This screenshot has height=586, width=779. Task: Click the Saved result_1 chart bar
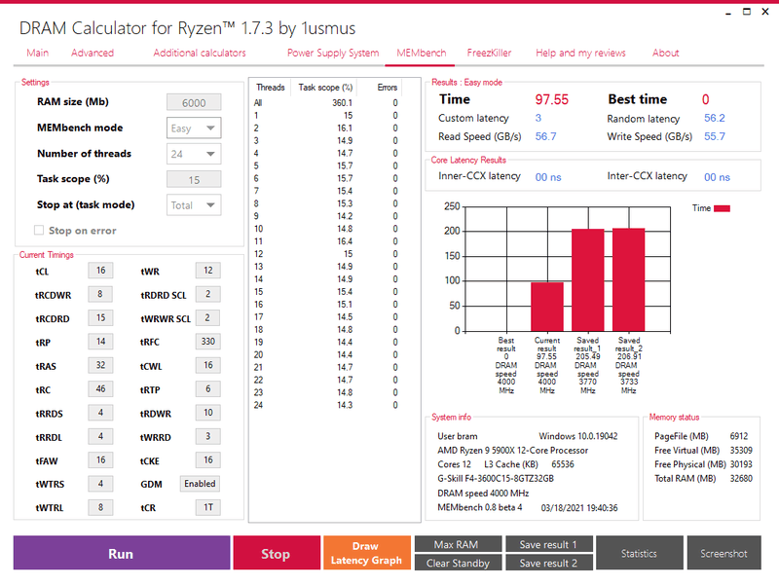(588, 280)
